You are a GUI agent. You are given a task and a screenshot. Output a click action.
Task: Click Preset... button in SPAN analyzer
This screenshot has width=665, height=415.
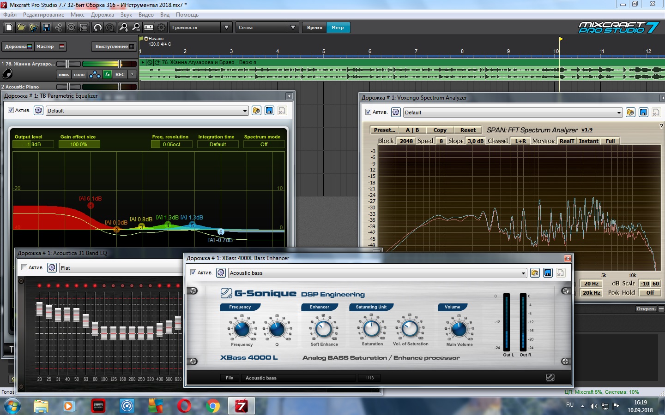click(x=384, y=130)
